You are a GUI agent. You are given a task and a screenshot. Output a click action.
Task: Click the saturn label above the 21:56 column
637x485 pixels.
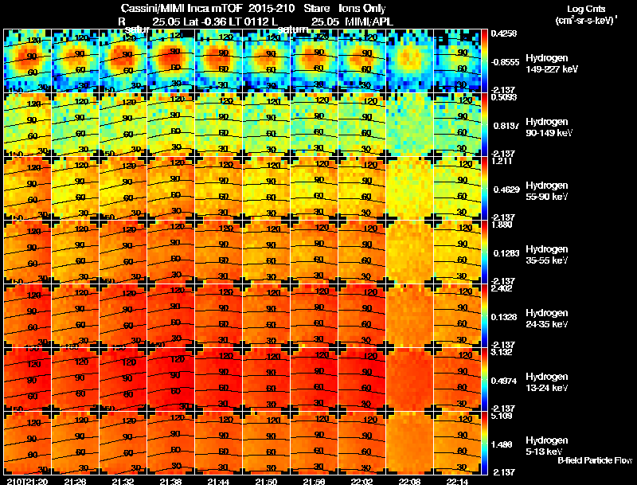292,29
